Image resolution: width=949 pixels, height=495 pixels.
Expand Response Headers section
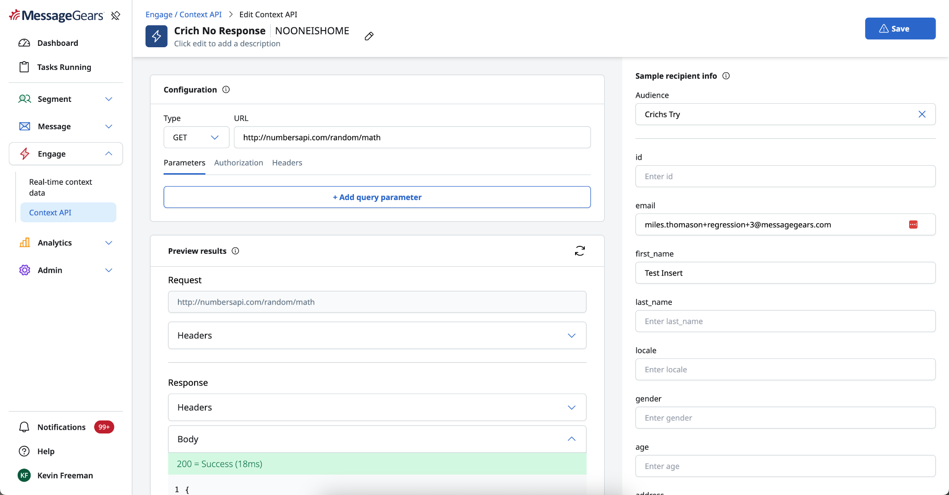point(377,407)
